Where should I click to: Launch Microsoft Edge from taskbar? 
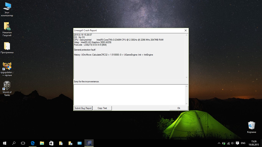point(32,143)
